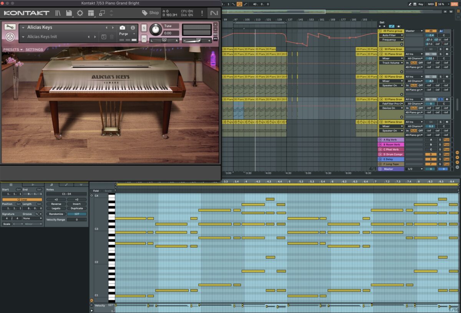Toggle track 54 activator button
The height and width of the screenshot is (313, 461).
tap(431, 122)
